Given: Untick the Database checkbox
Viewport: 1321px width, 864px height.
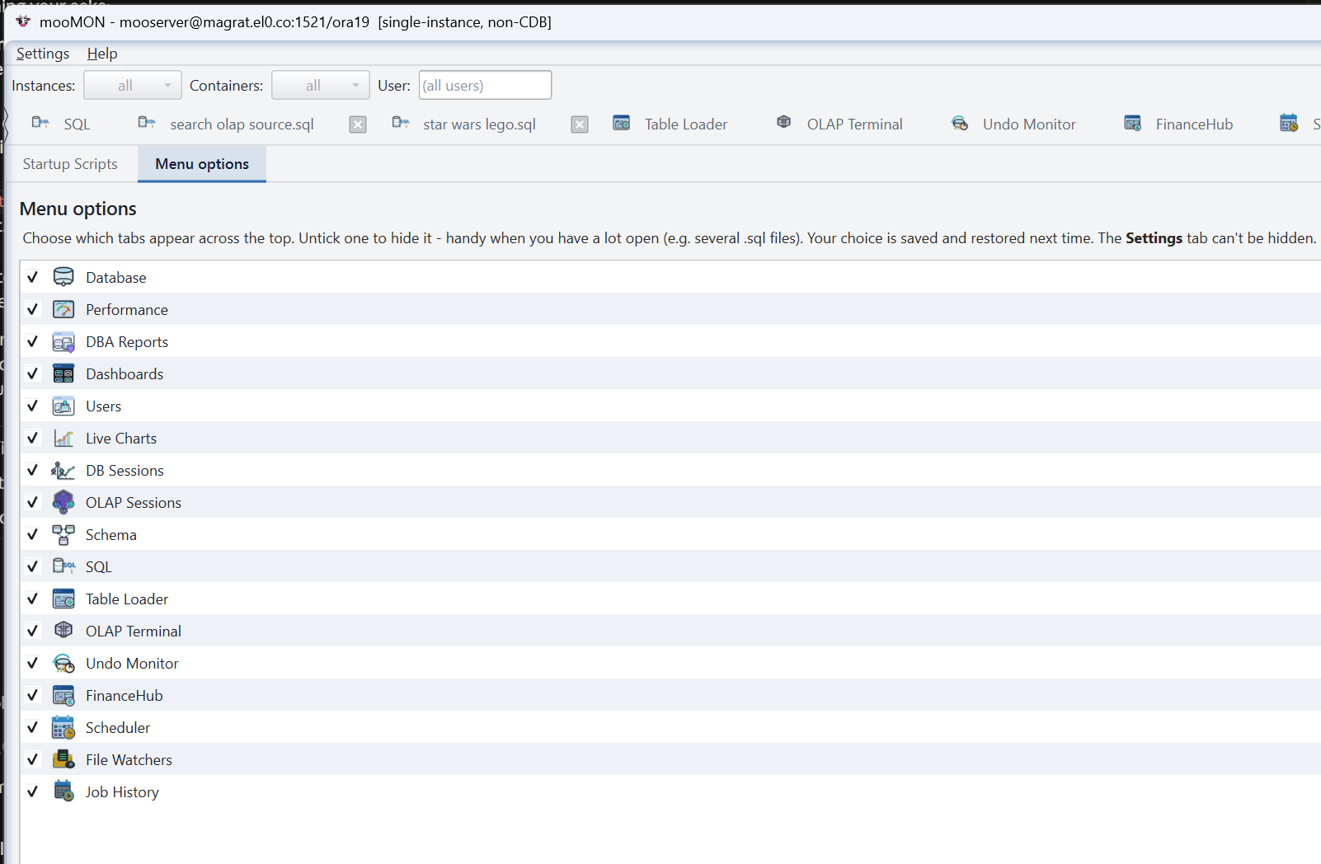Looking at the screenshot, I should 33,277.
